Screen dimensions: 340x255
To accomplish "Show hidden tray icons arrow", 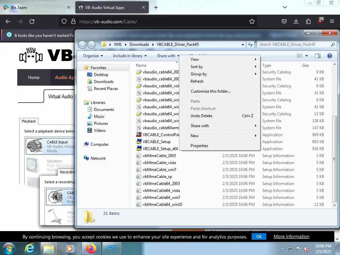I will coord(282,249).
